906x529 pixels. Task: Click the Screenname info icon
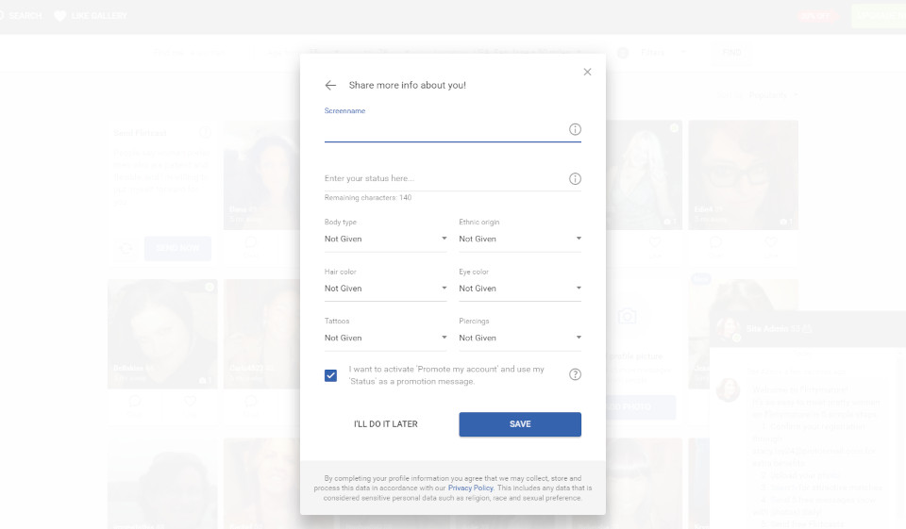coord(575,129)
